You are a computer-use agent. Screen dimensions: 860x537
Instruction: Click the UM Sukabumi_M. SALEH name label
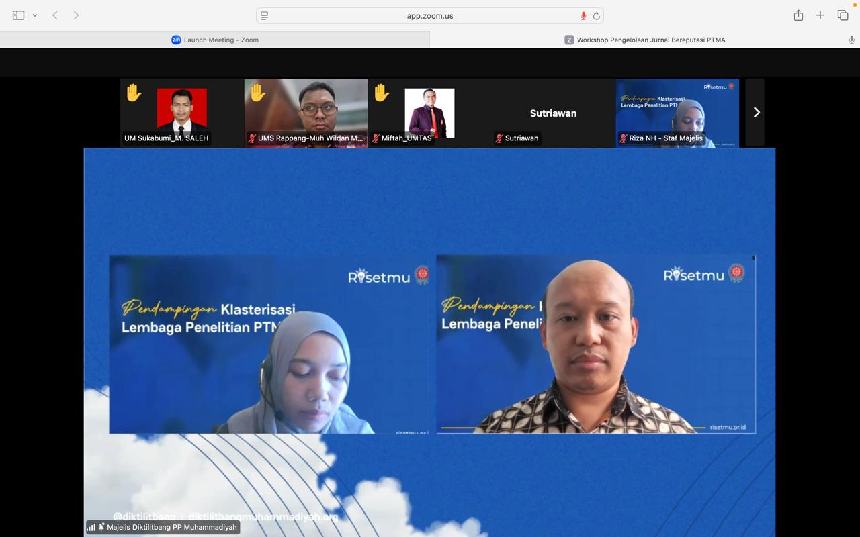click(167, 138)
